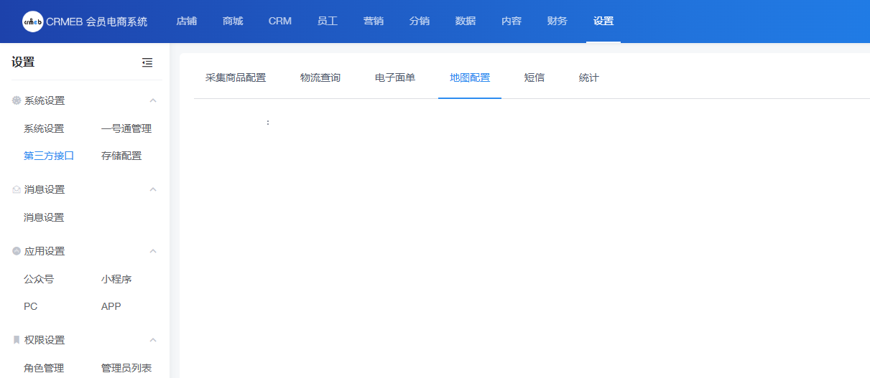Image resolution: width=870 pixels, height=378 pixels.
Task: Click the CRMEB 会员电商系统 title text
Action: (97, 22)
